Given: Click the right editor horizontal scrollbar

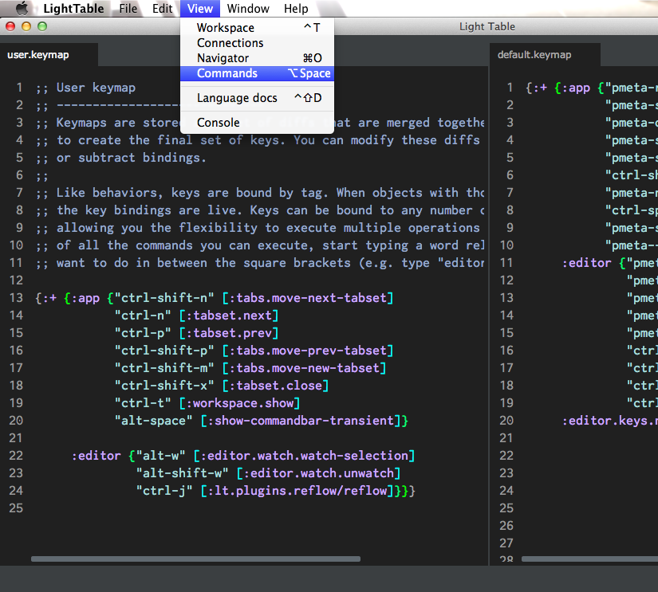Looking at the screenshot, I should 590,559.
